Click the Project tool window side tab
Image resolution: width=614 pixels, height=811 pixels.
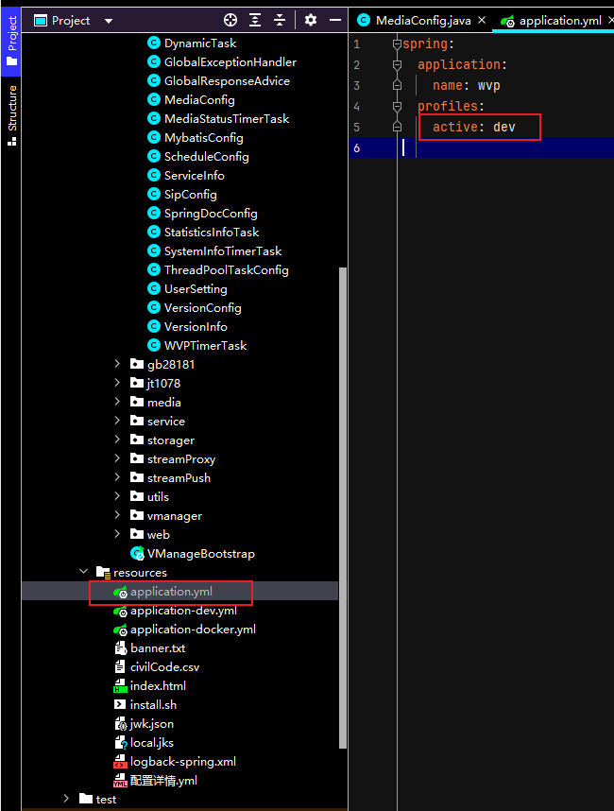point(11,41)
